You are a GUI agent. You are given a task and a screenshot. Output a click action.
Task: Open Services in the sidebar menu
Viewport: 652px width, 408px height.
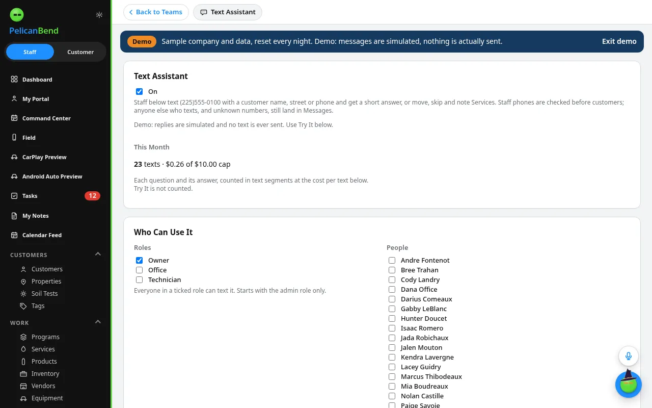click(43, 349)
